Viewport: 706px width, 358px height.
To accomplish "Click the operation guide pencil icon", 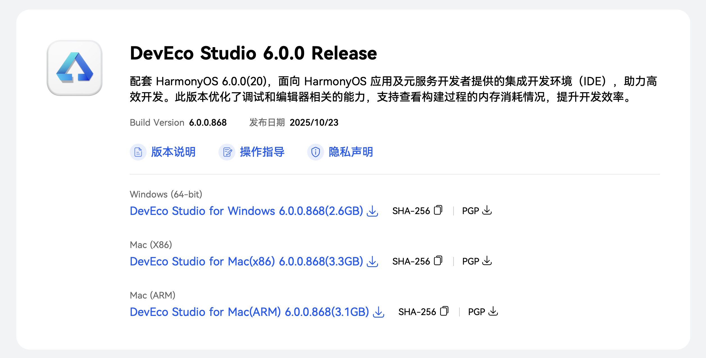I will 227,152.
